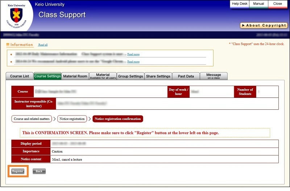Close the Class Support window
The image size is (290, 191).
(278, 4)
